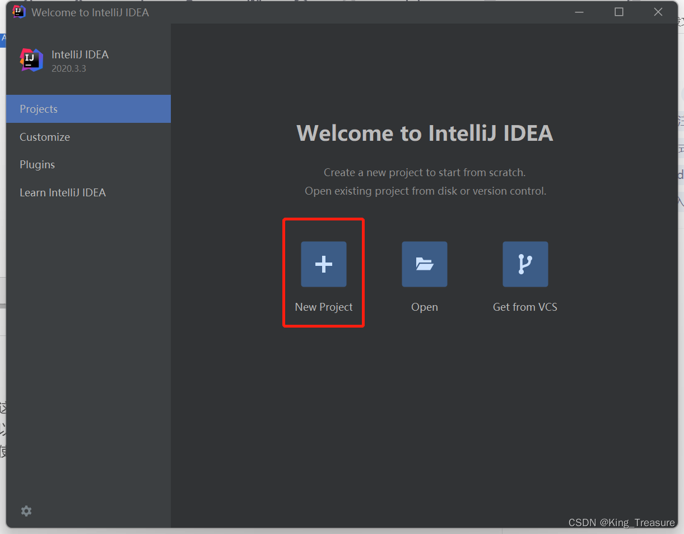
Task: Click the New Project plus icon
Action: pos(324,264)
